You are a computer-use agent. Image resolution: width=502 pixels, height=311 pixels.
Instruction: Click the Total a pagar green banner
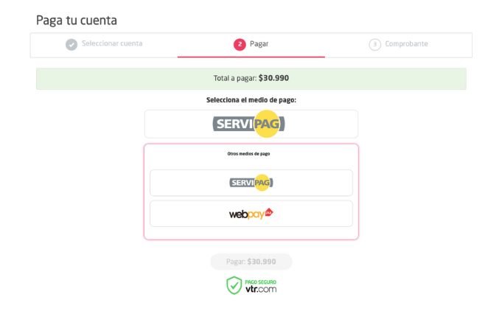pyautogui.click(x=251, y=79)
